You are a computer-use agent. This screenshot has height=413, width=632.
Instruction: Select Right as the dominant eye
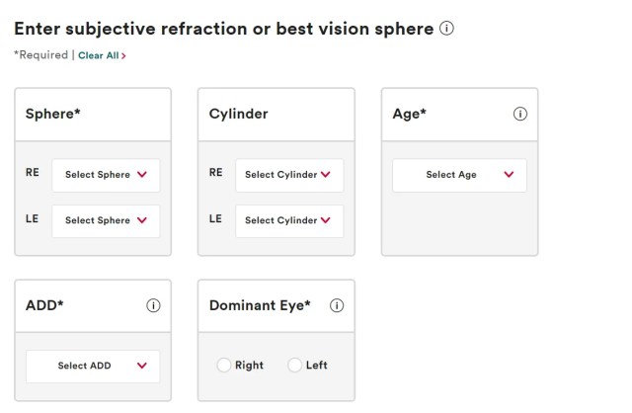[223, 366]
